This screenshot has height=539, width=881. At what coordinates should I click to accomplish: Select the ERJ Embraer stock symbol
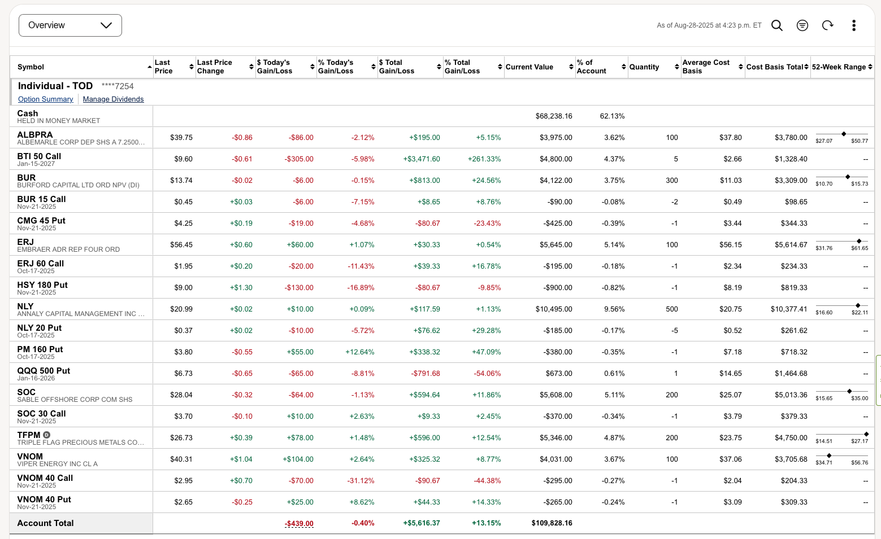(x=25, y=242)
